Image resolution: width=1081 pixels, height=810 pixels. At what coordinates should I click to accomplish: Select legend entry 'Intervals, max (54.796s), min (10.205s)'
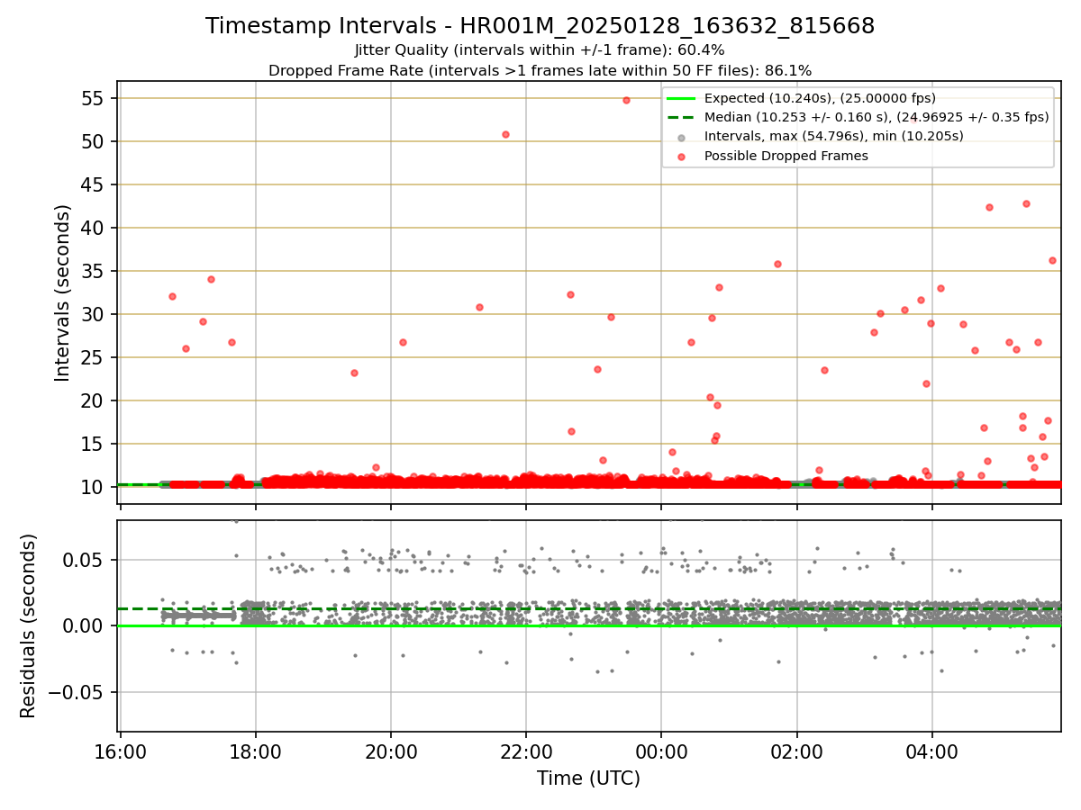(833, 136)
